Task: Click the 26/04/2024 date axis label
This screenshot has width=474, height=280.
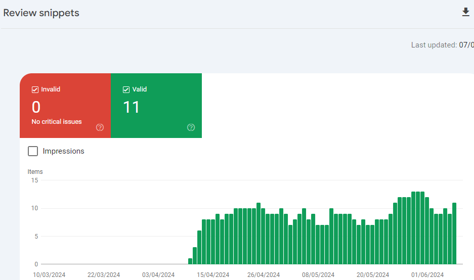Action: click(264, 275)
